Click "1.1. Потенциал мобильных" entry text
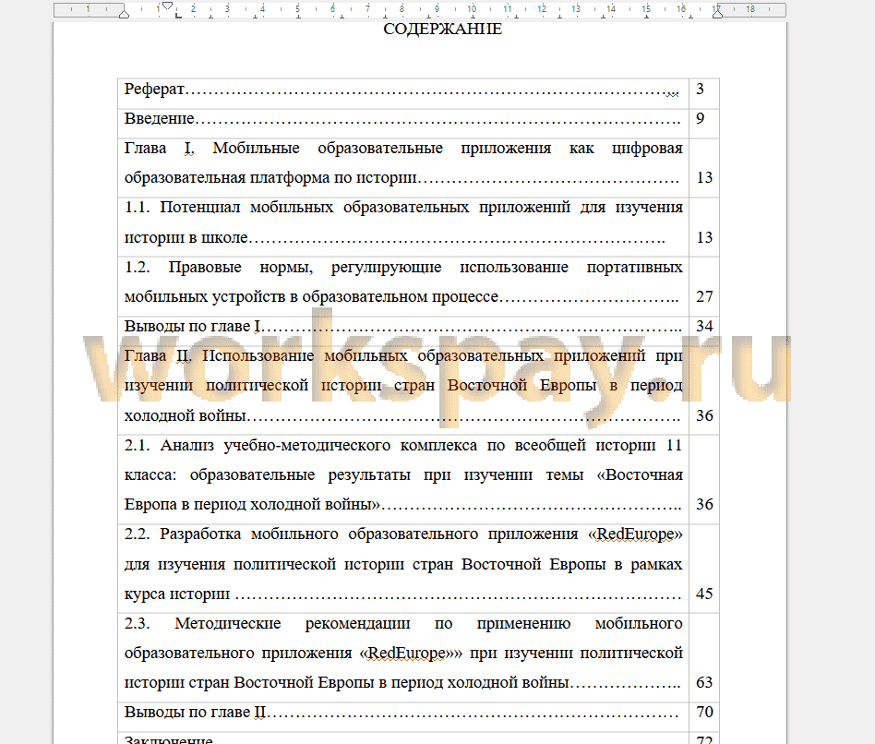The height and width of the screenshot is (744, 875). tap(229, 208)
